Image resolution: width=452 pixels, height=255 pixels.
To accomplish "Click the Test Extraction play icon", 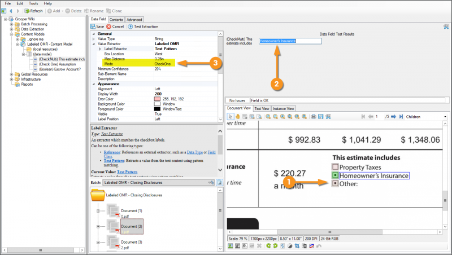I will (131, 27).
